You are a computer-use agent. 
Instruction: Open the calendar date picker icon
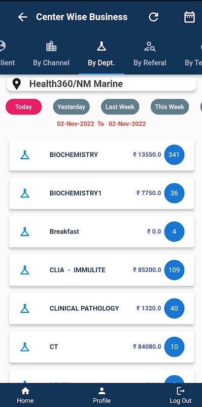(190, 17)
